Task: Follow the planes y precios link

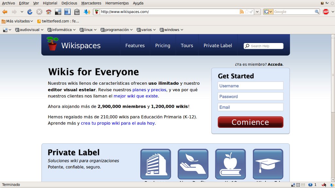Action: point(149,90)
